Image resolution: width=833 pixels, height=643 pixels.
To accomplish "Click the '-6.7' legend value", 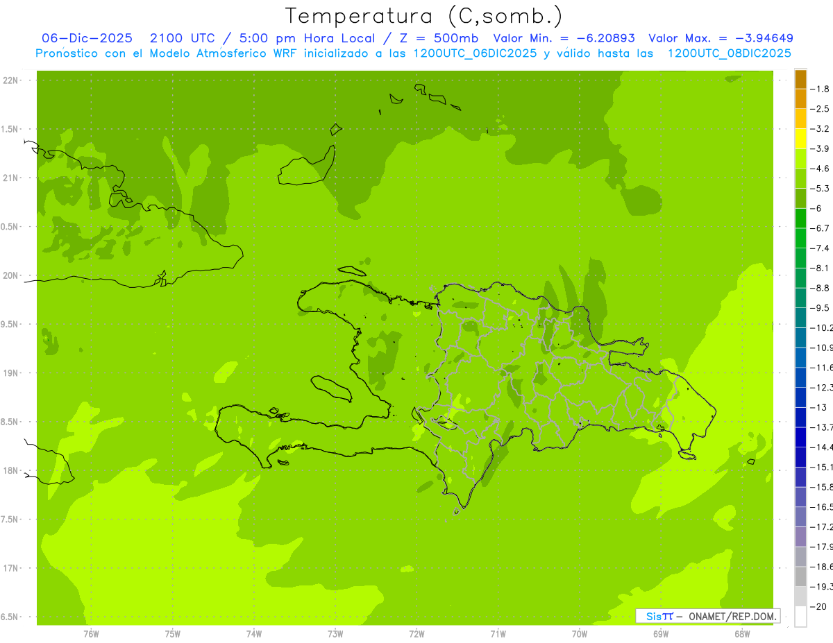I will pos(821,228).
